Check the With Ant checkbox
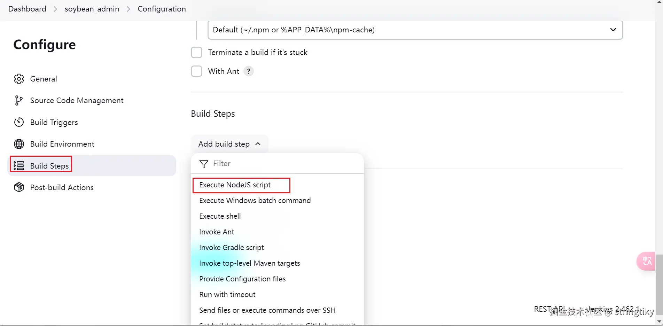The height and width of the screenshot is (326, 663). [x=196, y=71]
